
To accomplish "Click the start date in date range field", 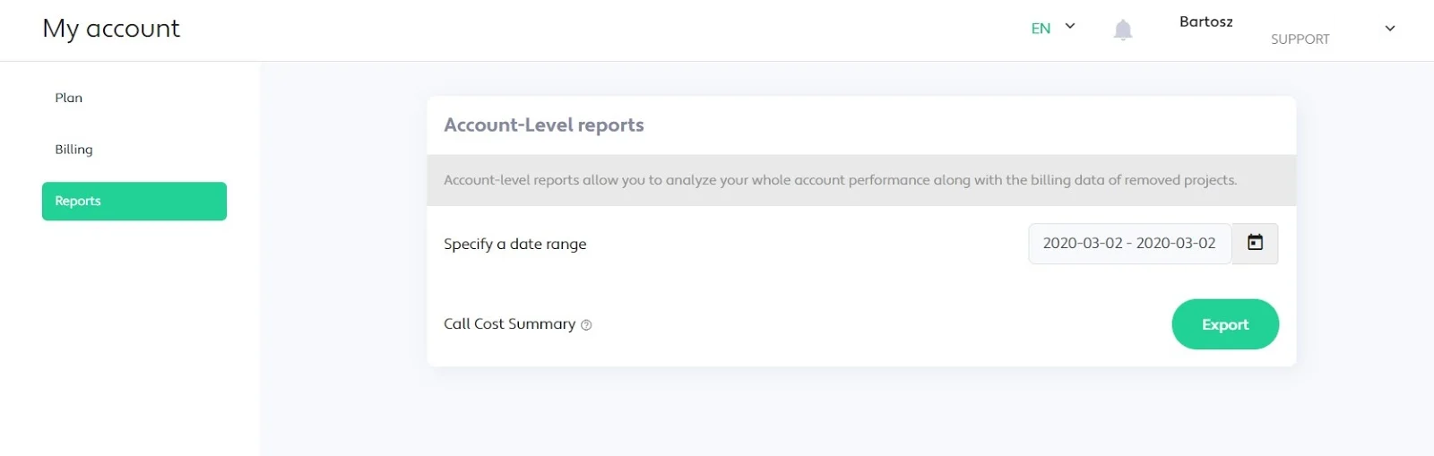I will (x=1082, y=244).
